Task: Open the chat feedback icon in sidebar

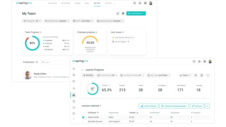Action: click(74, 108)
